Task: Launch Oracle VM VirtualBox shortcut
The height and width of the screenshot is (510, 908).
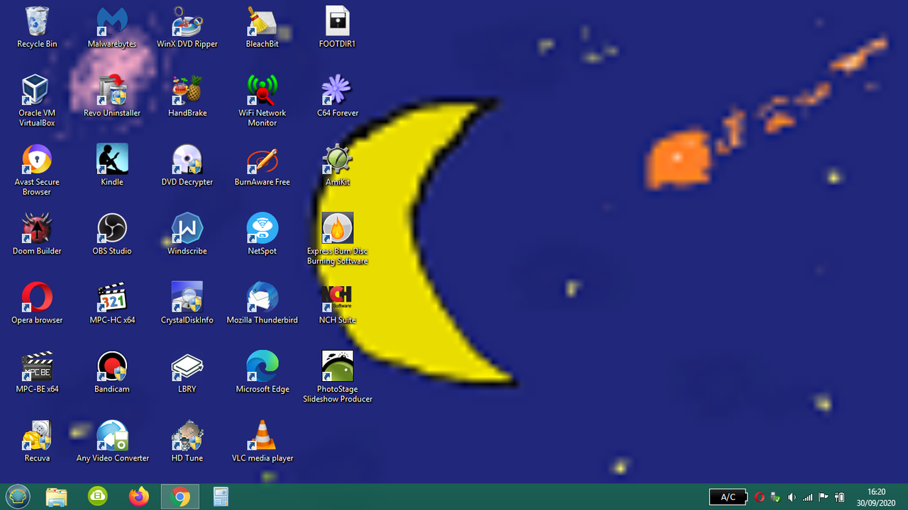Action: [37, 91]
